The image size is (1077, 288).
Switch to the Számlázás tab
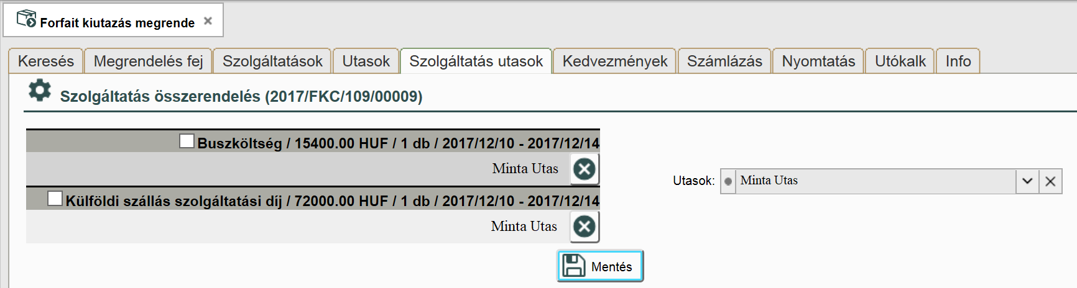[x=724, y=61]
